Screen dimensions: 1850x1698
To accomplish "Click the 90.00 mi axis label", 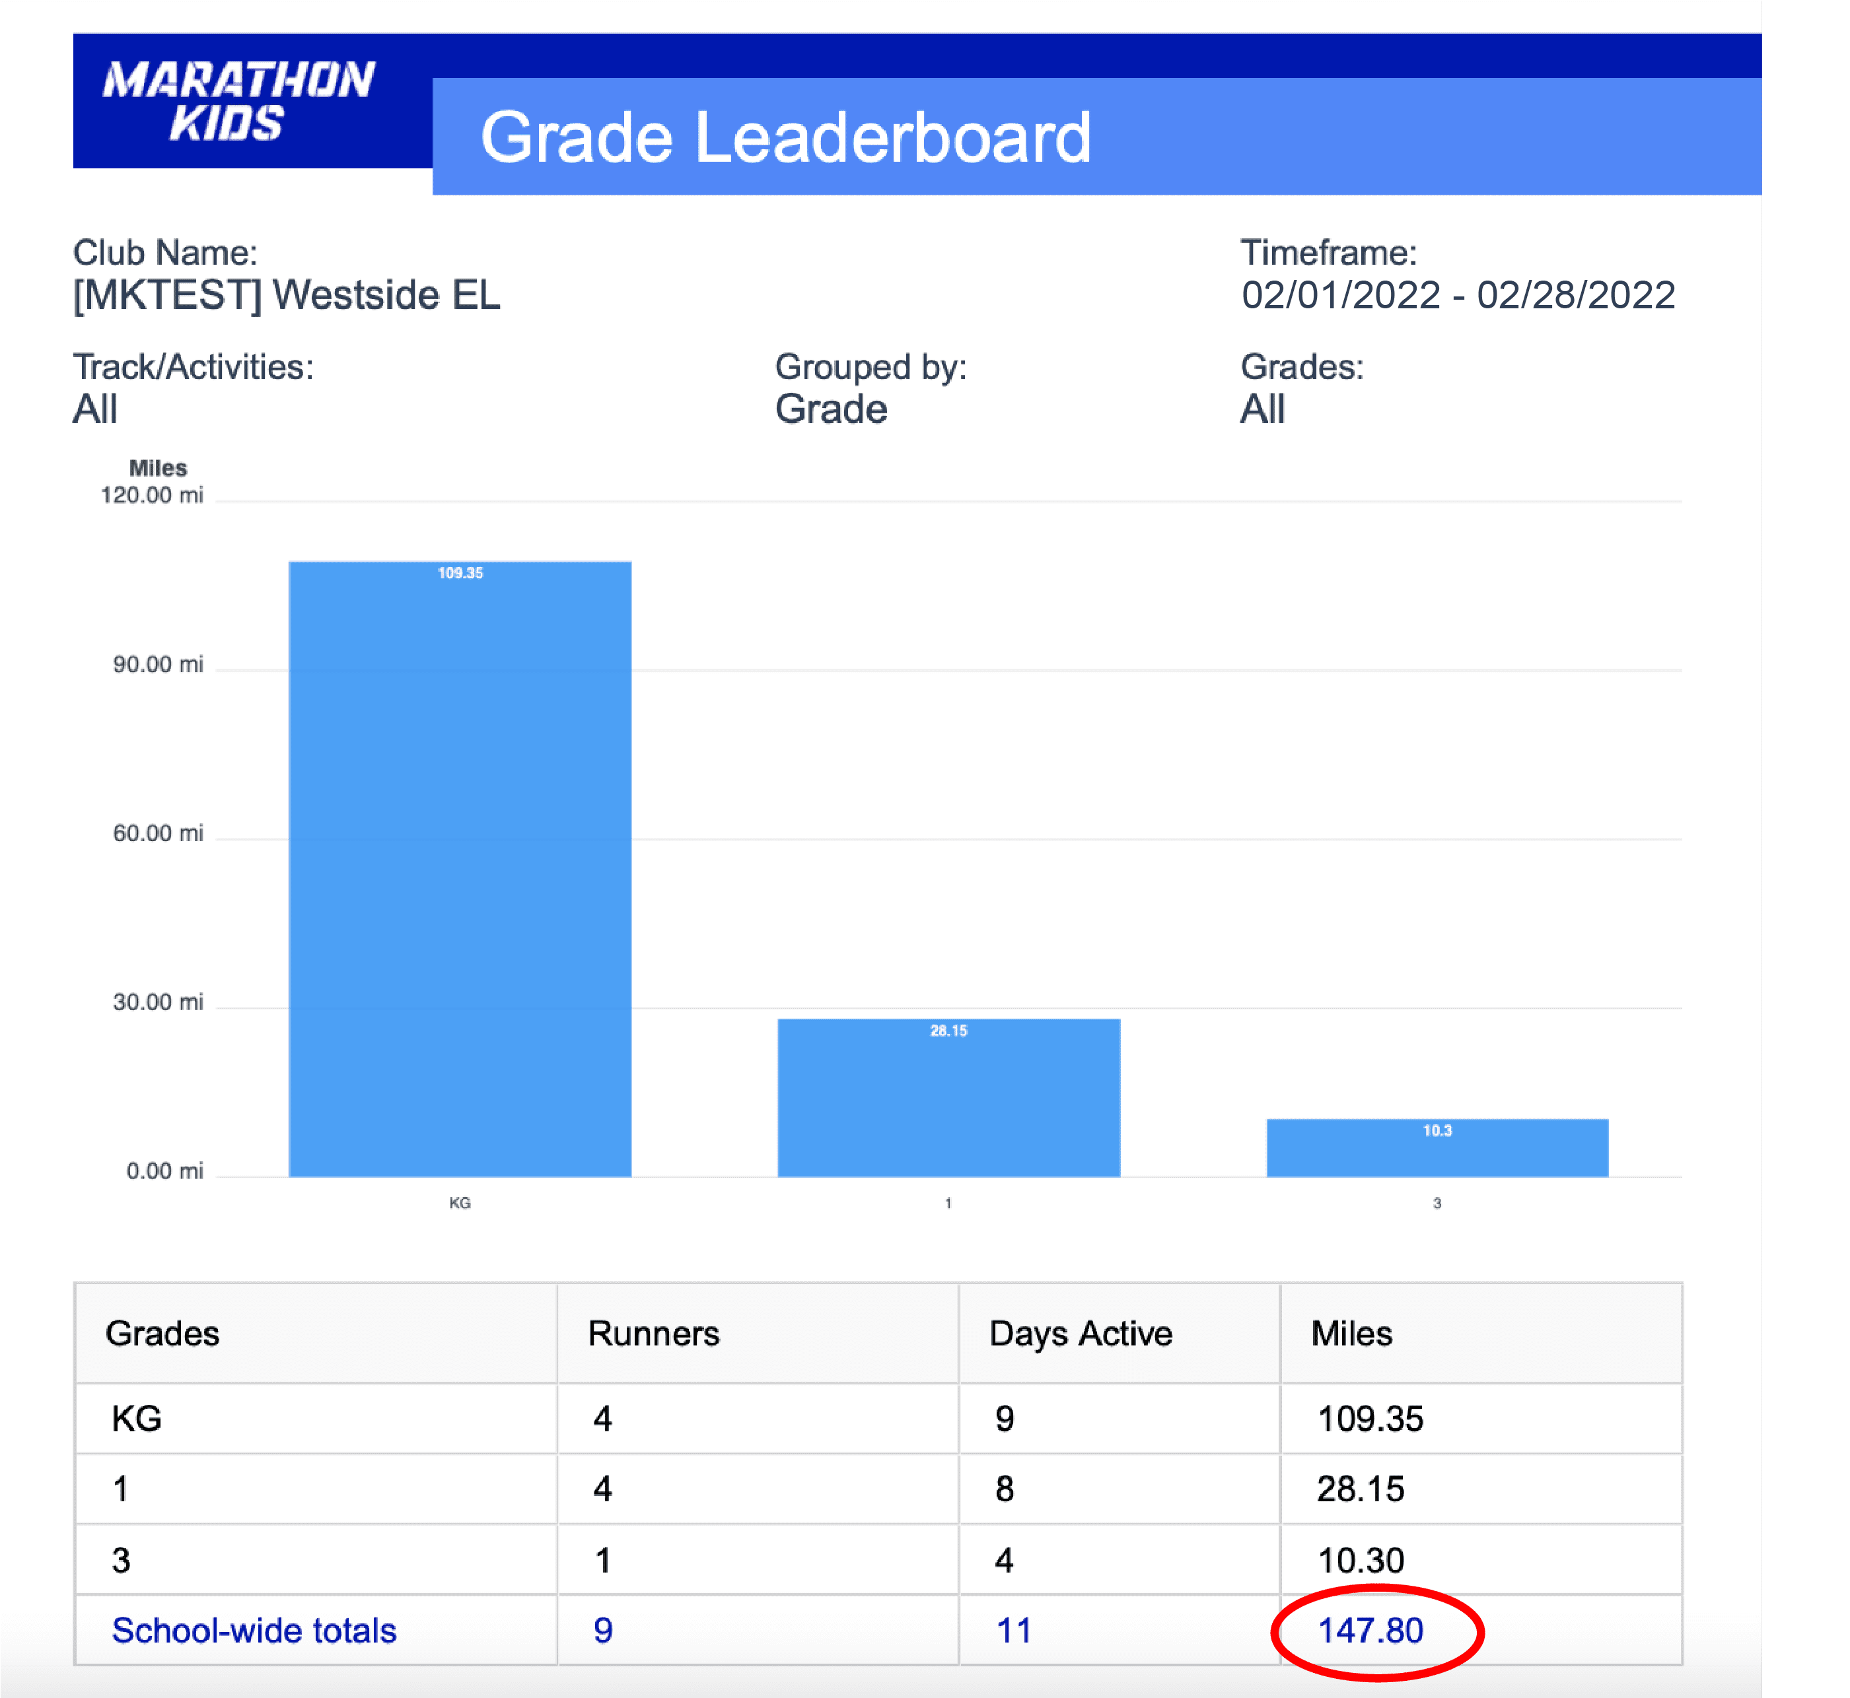I will (x=158, y=664).
